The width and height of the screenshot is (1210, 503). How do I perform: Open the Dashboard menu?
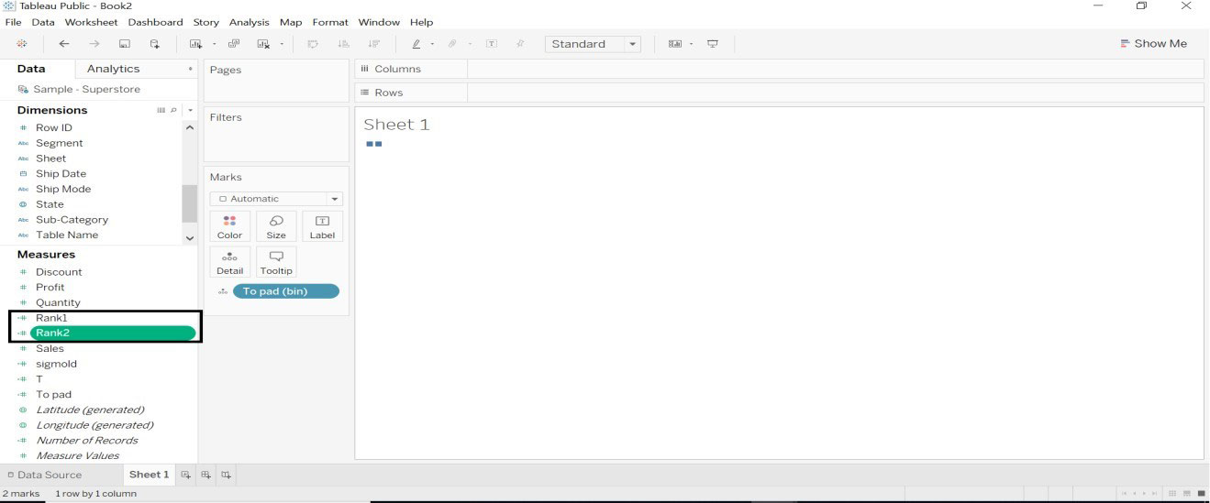[x=155, y=22]
